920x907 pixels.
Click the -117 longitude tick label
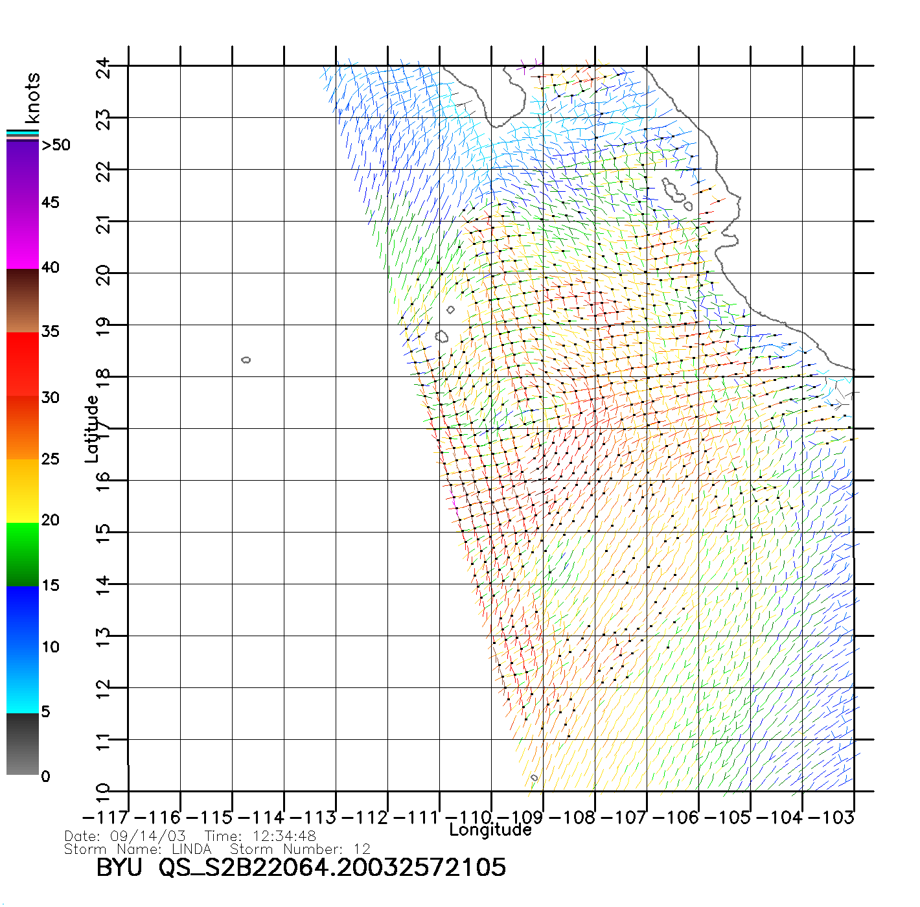107,817
